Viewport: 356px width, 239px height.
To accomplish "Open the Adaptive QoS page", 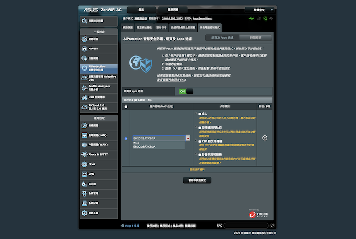I will (98, 78).
